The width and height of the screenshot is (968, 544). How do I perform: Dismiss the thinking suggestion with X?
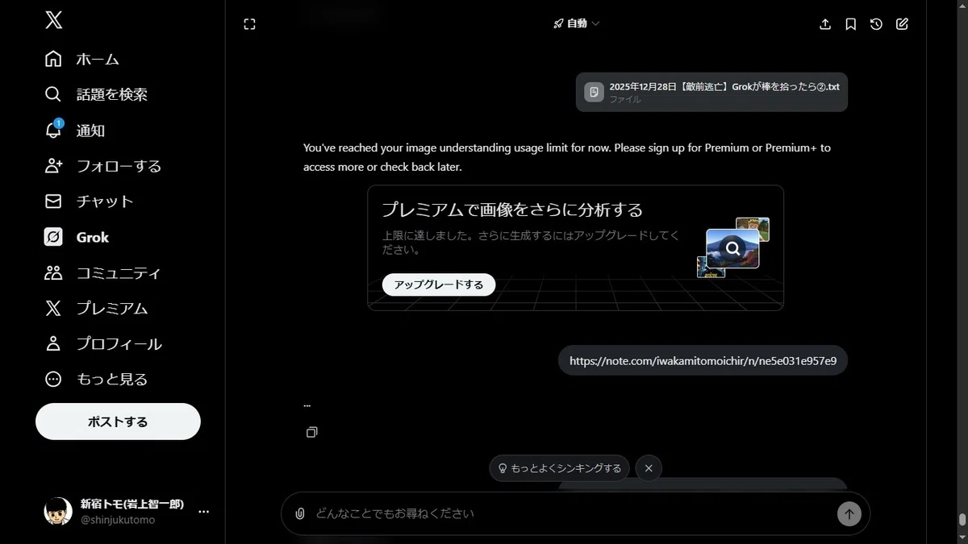[649, 468]
